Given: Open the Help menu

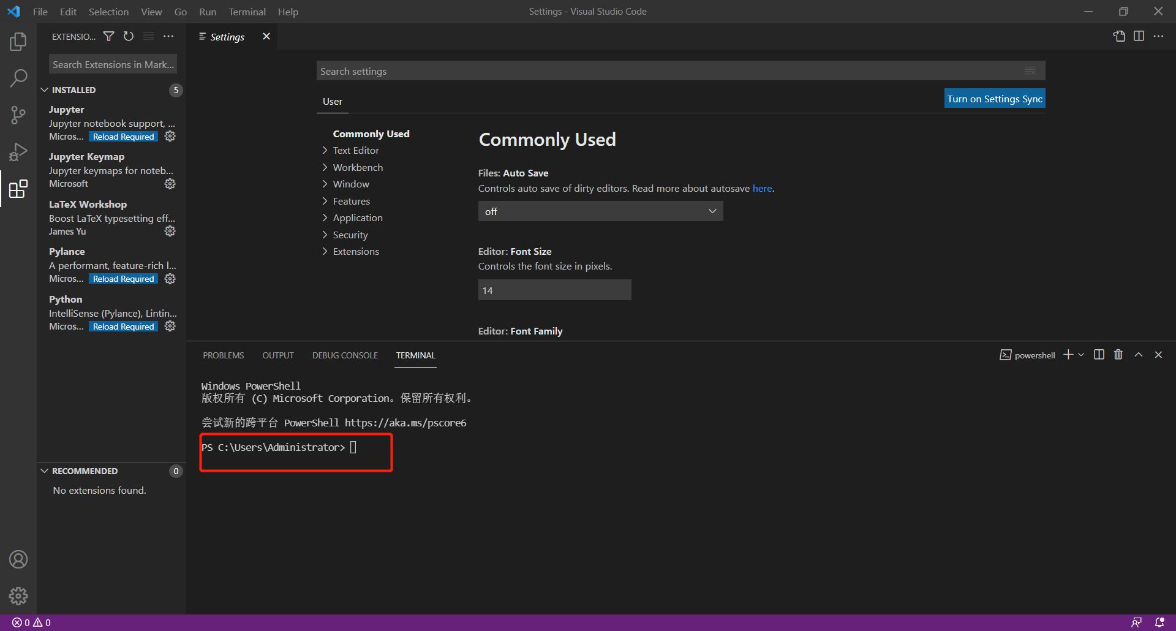Looking at the screenshot, I should (288, 12).
